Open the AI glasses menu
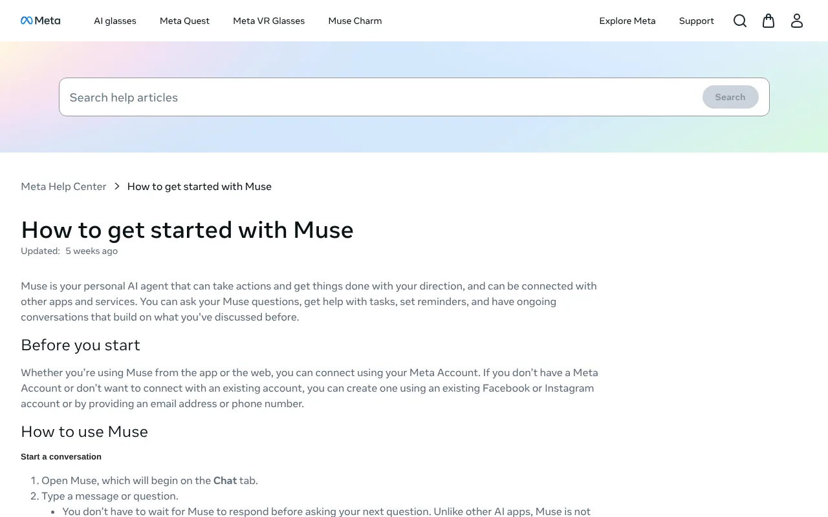Viewport: 828px width, 517px height. (115, 21)
